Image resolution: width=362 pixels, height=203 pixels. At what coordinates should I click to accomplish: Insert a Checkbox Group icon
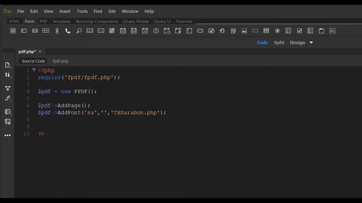311,31
